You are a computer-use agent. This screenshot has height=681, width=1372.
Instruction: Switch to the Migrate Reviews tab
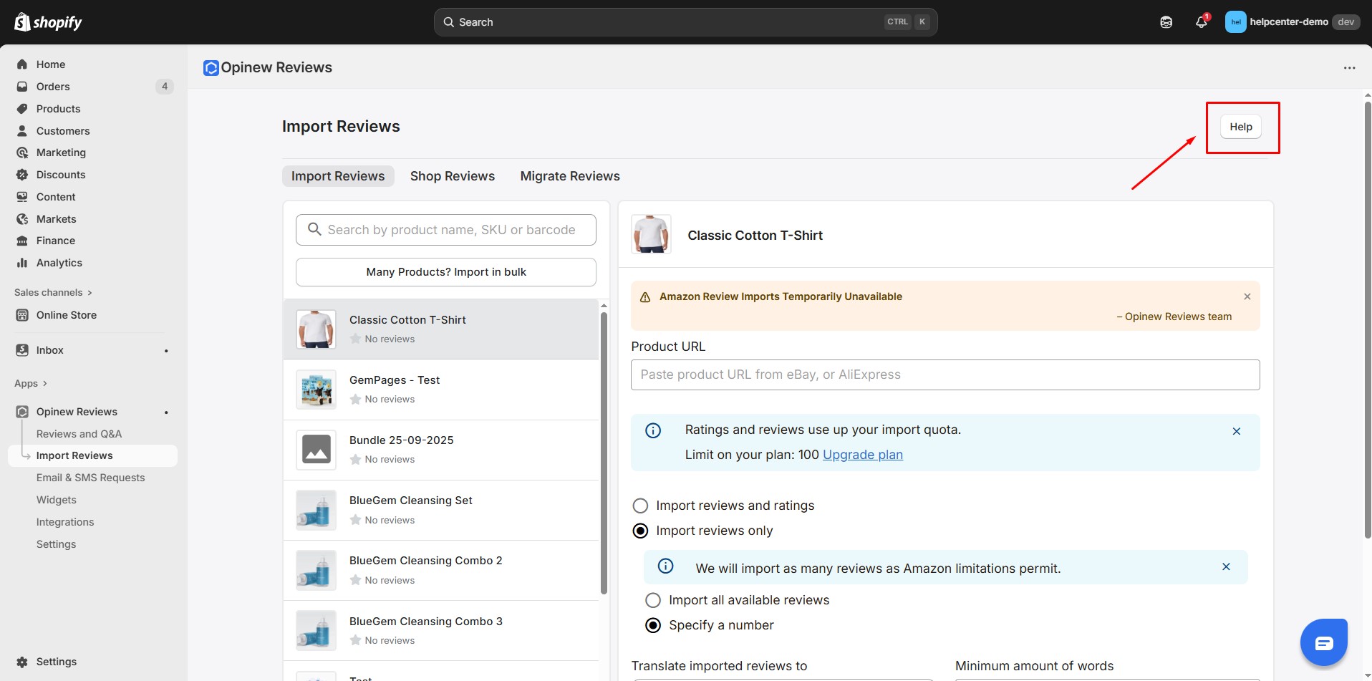click(x=569, y=176)
